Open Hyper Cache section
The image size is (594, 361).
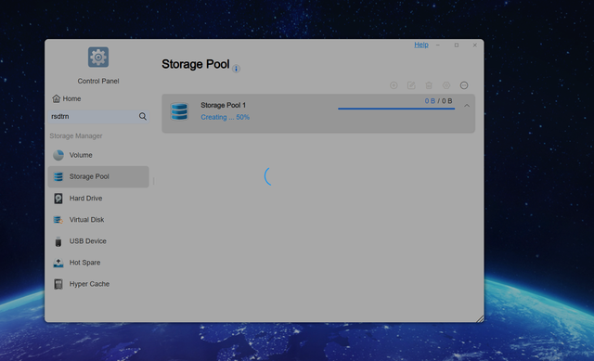[x=98, y=284]
